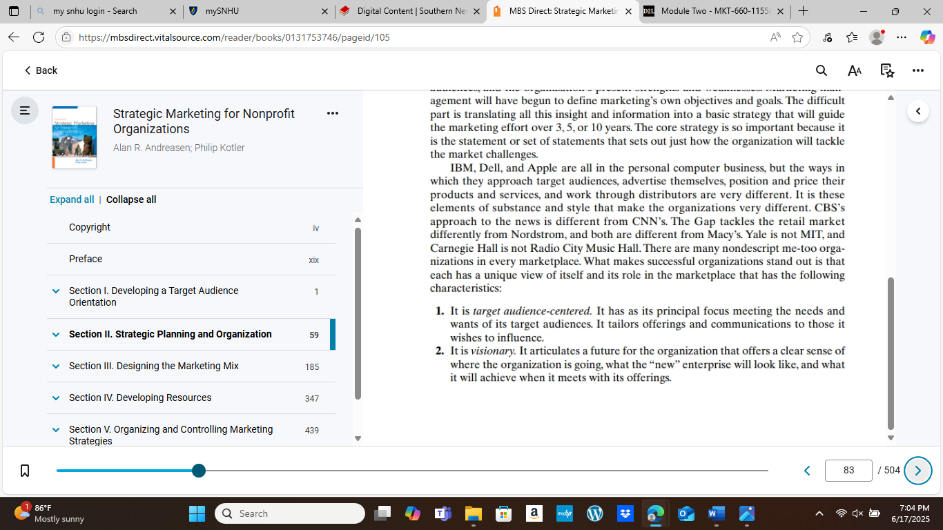Go back in browser history
943x530 pixels.
click(x=14, y=37)
